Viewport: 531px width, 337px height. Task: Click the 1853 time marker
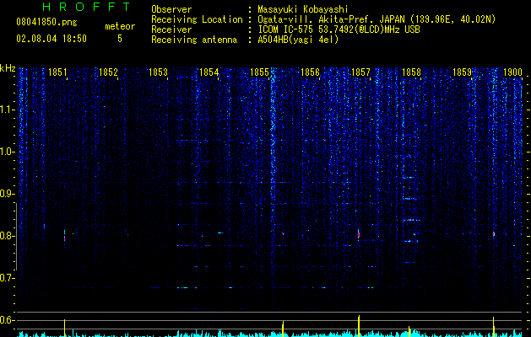point(159,72)
